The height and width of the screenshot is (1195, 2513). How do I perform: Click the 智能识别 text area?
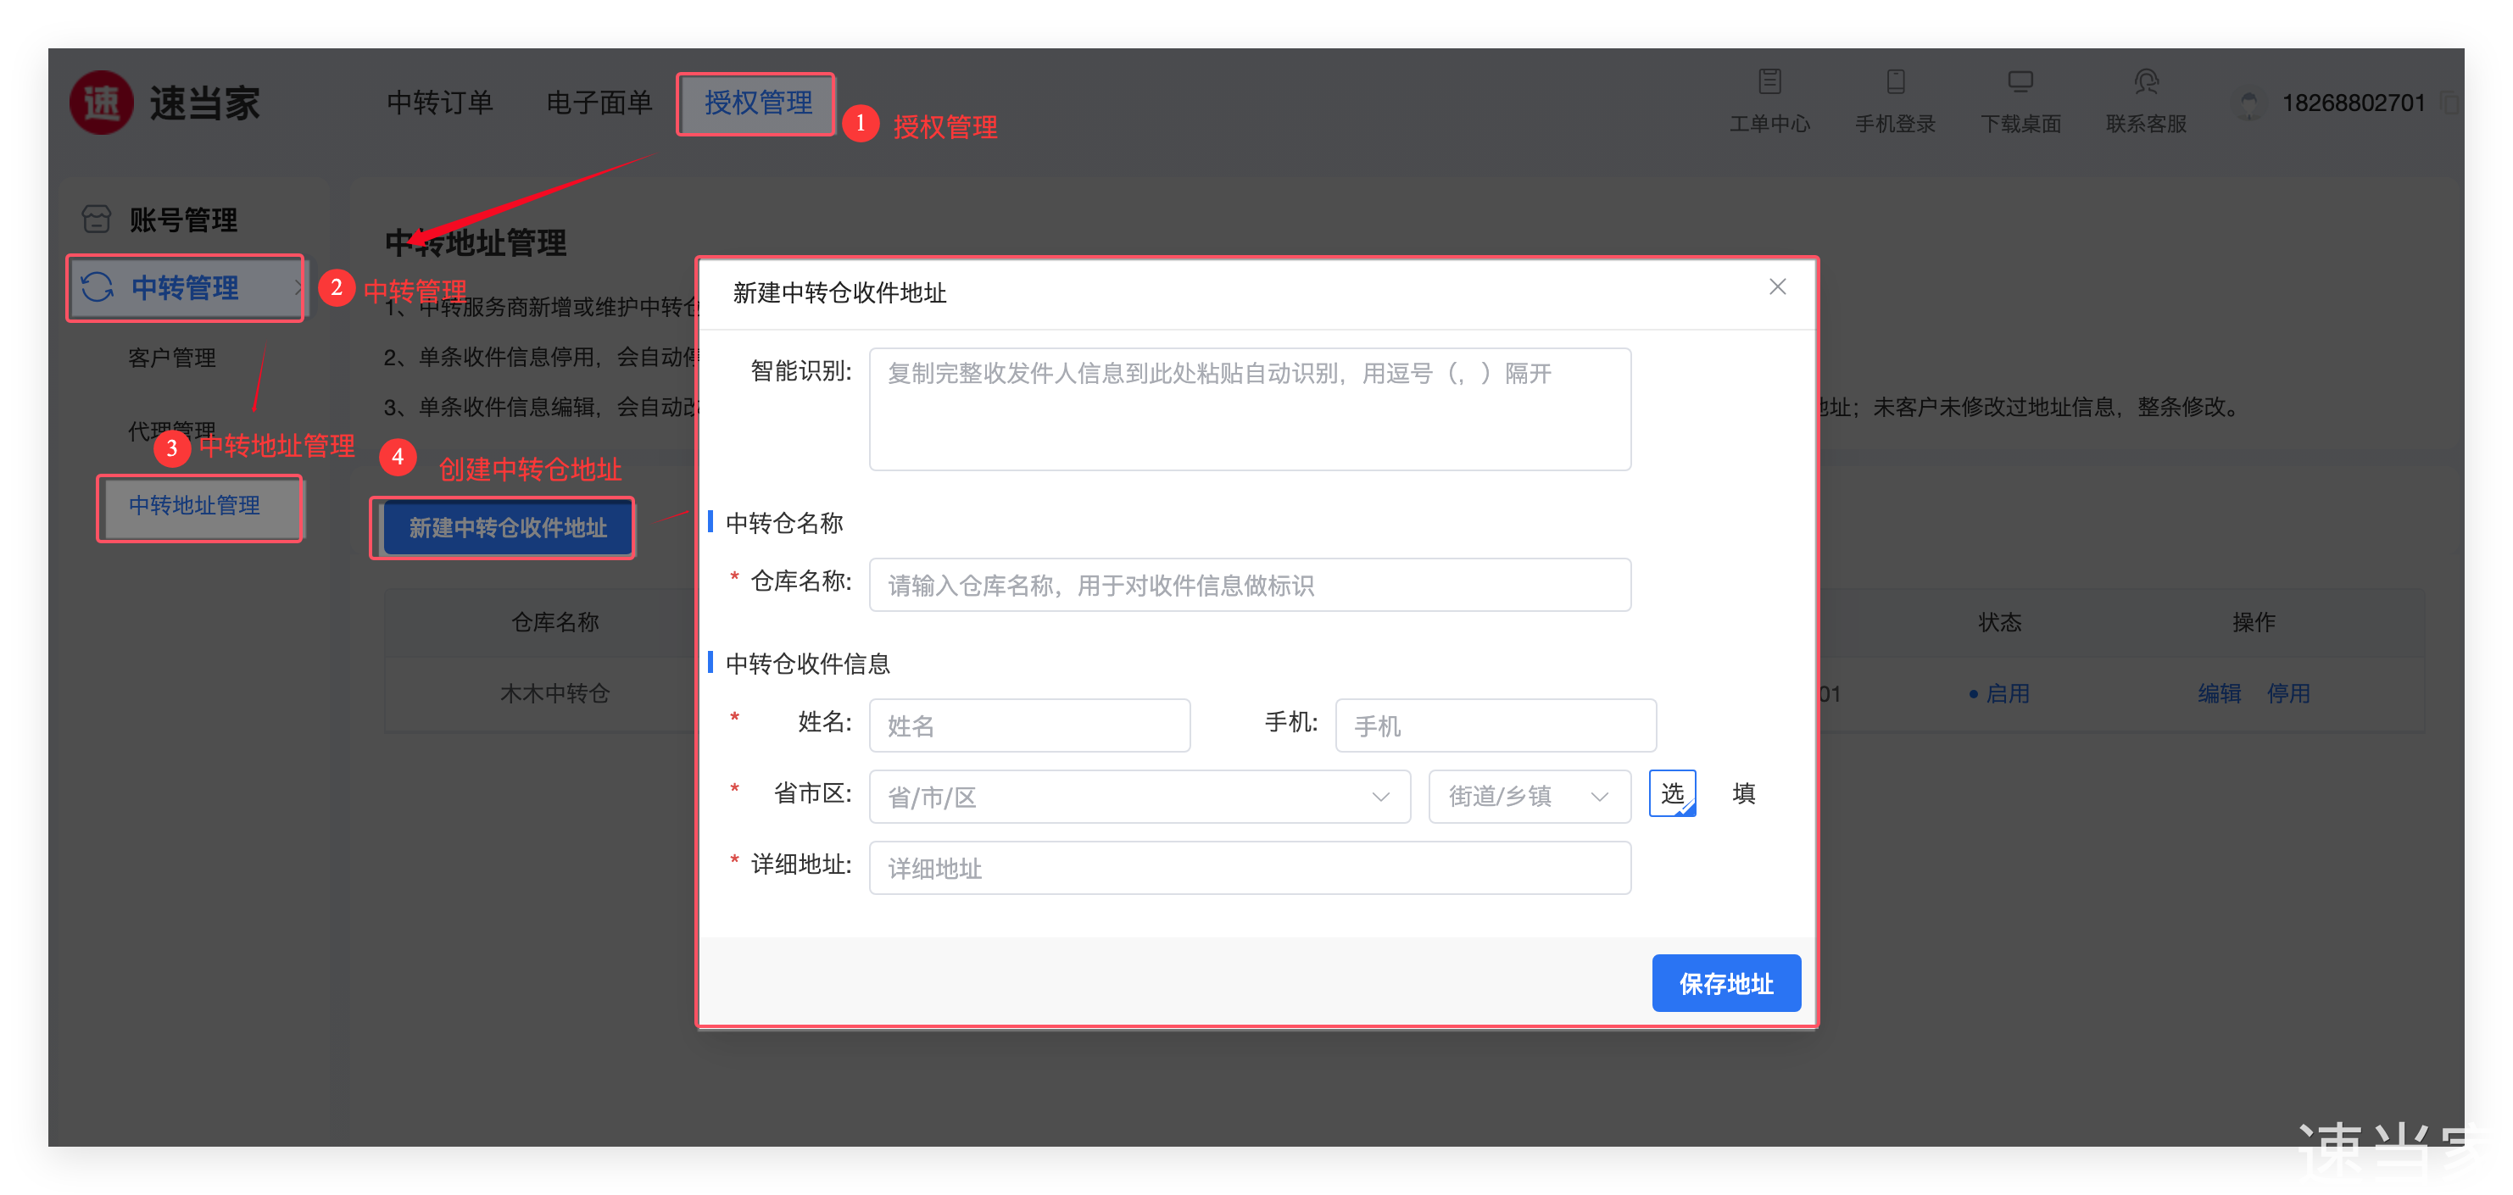1249,409
